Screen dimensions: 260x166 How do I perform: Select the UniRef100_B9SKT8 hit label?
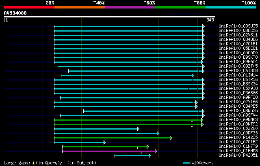(238, 57)
